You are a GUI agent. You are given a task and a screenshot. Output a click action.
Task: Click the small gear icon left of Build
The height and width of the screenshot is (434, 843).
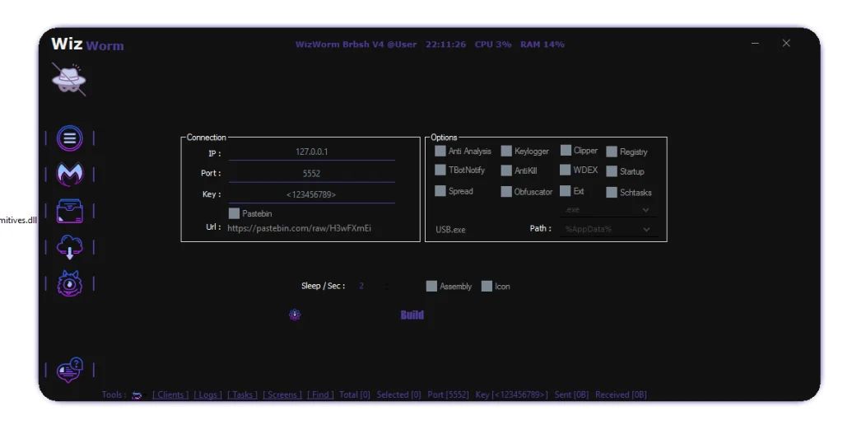coord(295,315)
